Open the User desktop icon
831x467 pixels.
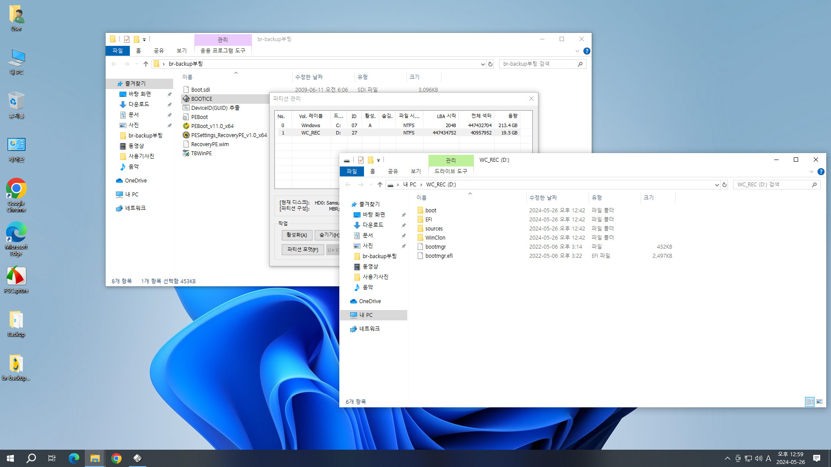click(x=16, y=18)
